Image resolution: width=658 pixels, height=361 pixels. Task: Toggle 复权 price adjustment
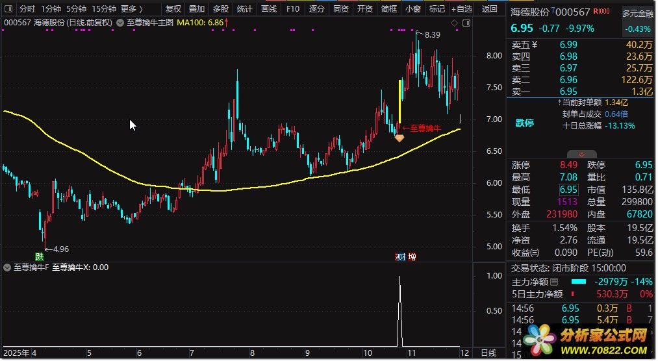click(x=173, y=9)
